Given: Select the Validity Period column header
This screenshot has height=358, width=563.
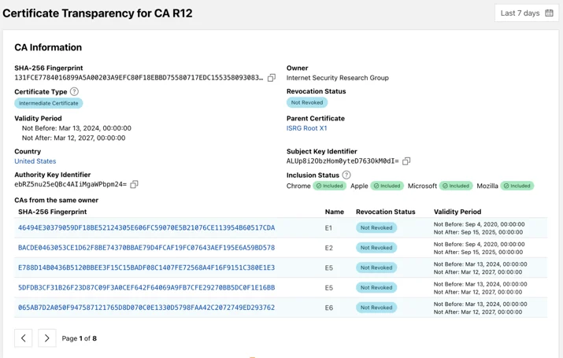Looking at the screenshot, I should (x=457, y=212).
